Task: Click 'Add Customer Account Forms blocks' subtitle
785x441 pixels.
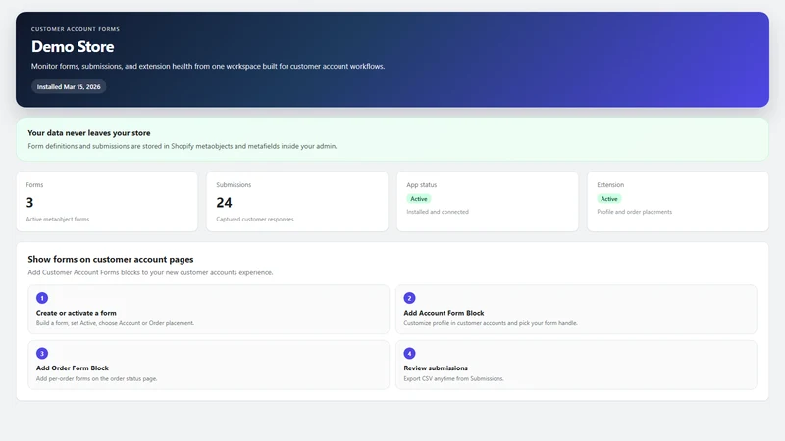Action: pos(150,272)
